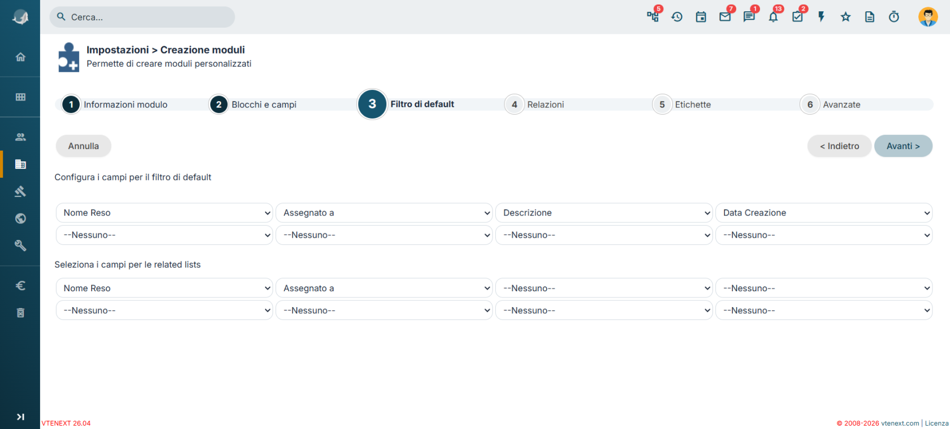Select step 3 Filtro di default

[407, 104]
